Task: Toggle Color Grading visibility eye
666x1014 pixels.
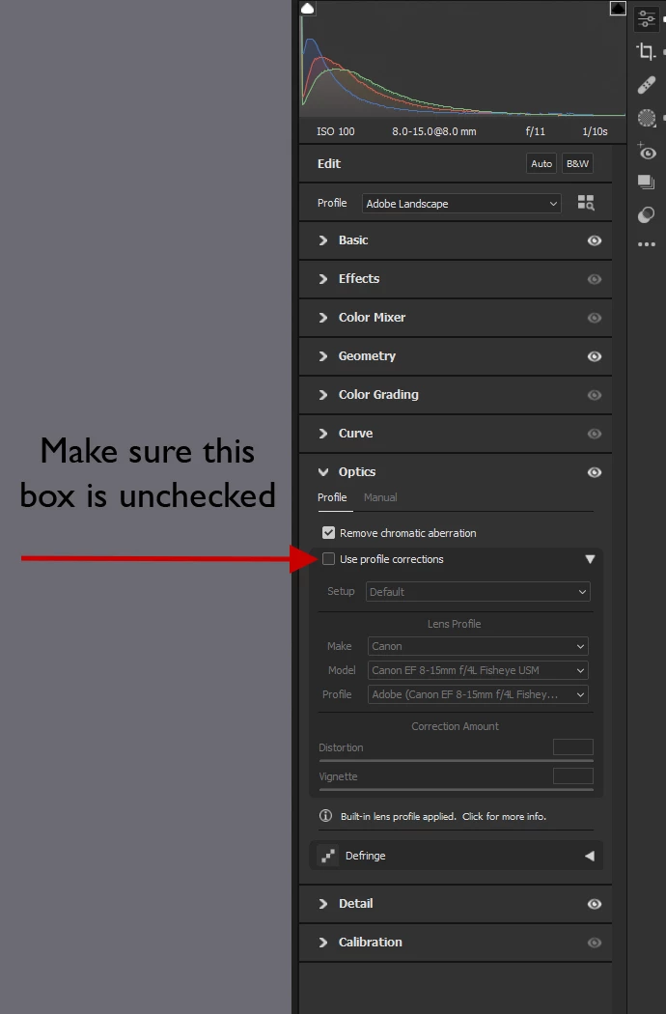Action: click(595, 395)
